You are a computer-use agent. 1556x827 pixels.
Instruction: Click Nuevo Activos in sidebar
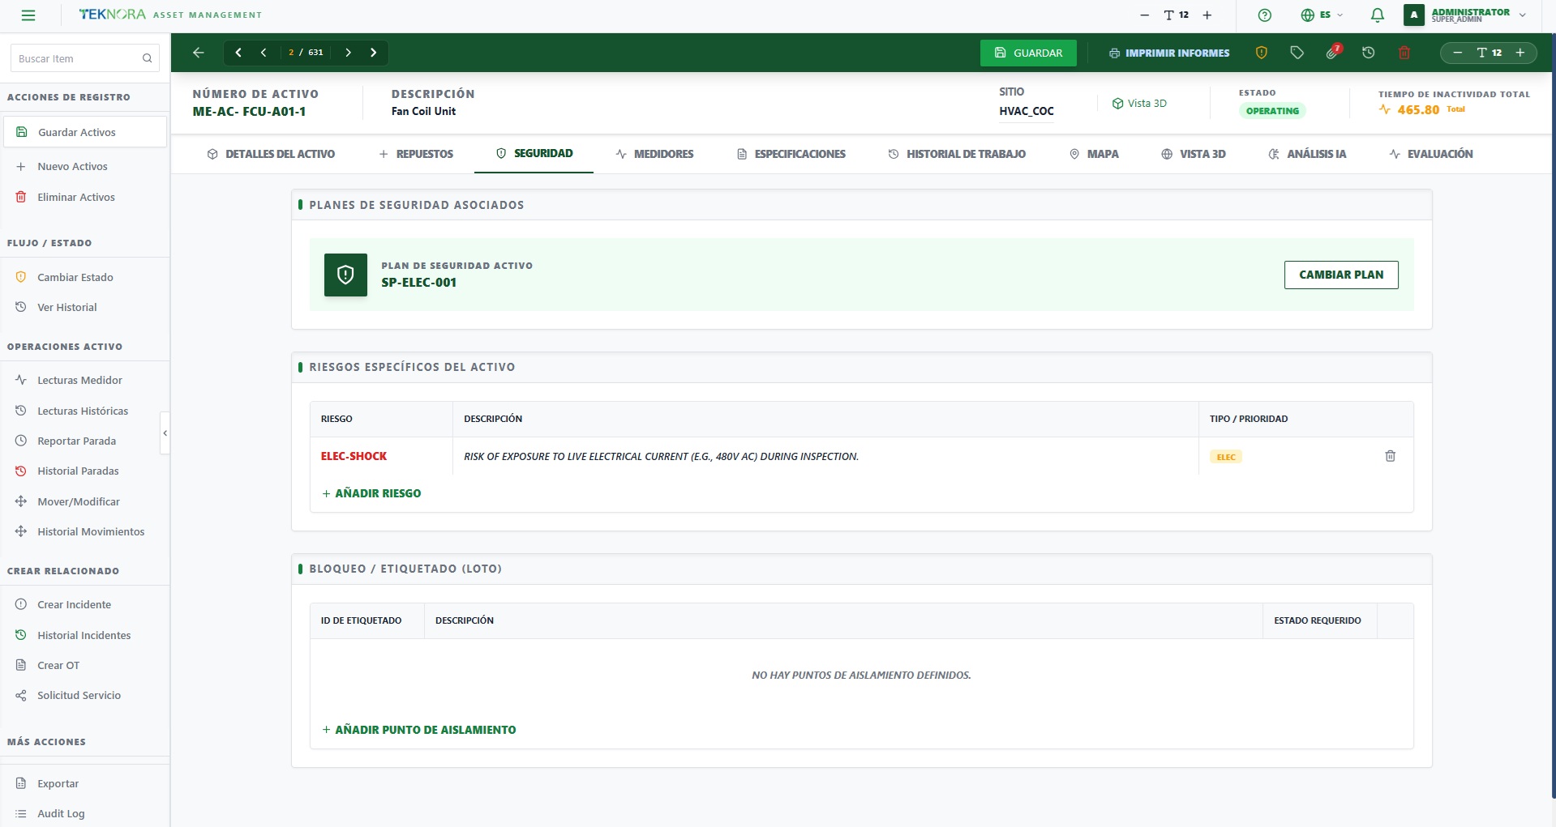(85, 166)
